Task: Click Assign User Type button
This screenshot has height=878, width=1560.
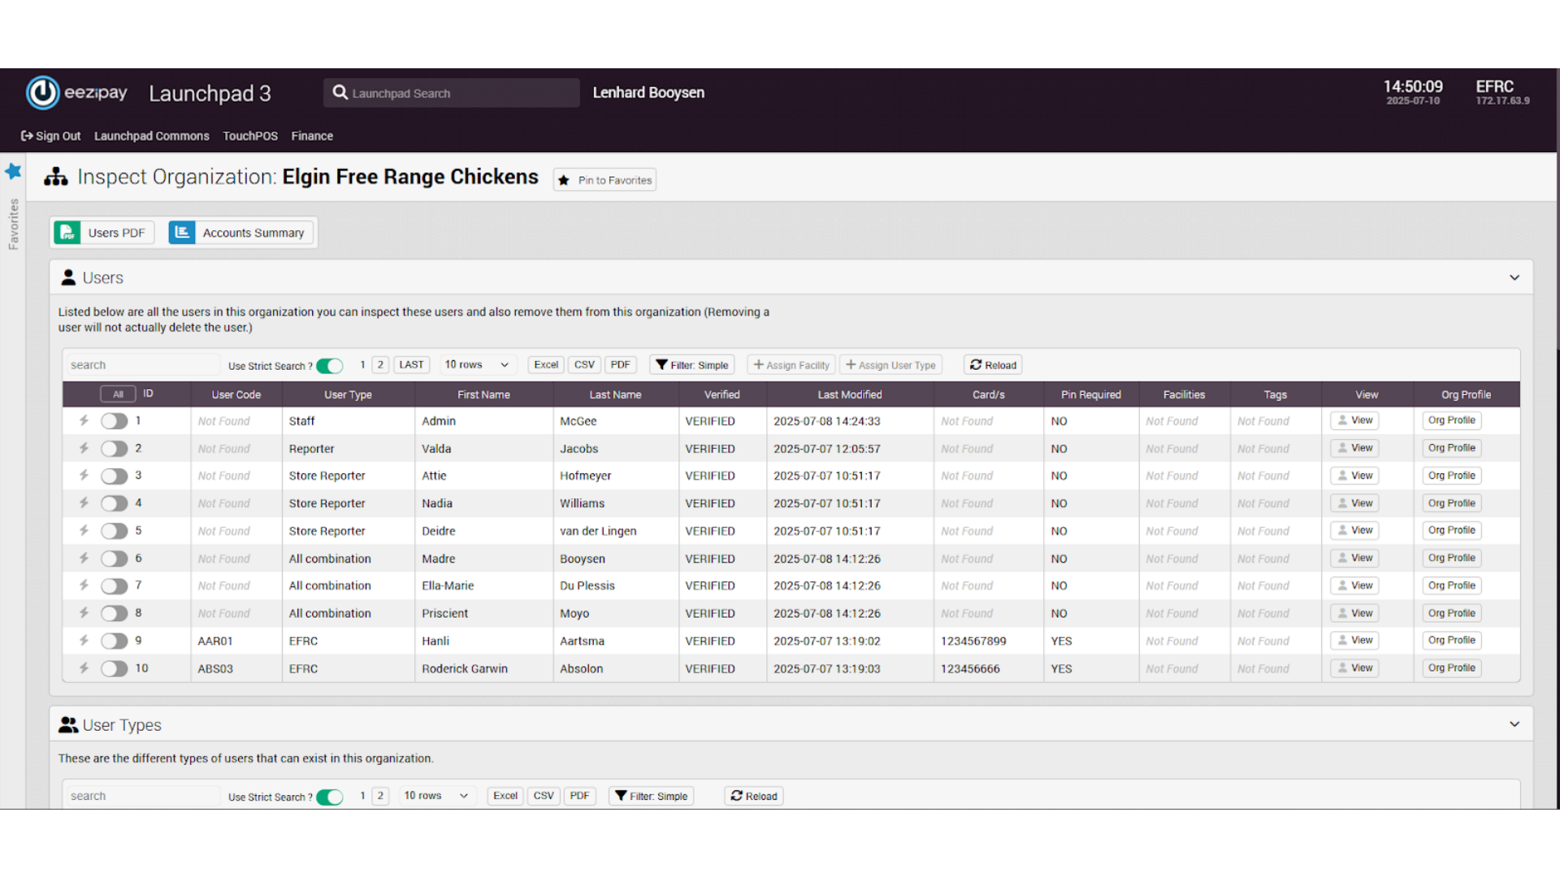Action: 890,365
